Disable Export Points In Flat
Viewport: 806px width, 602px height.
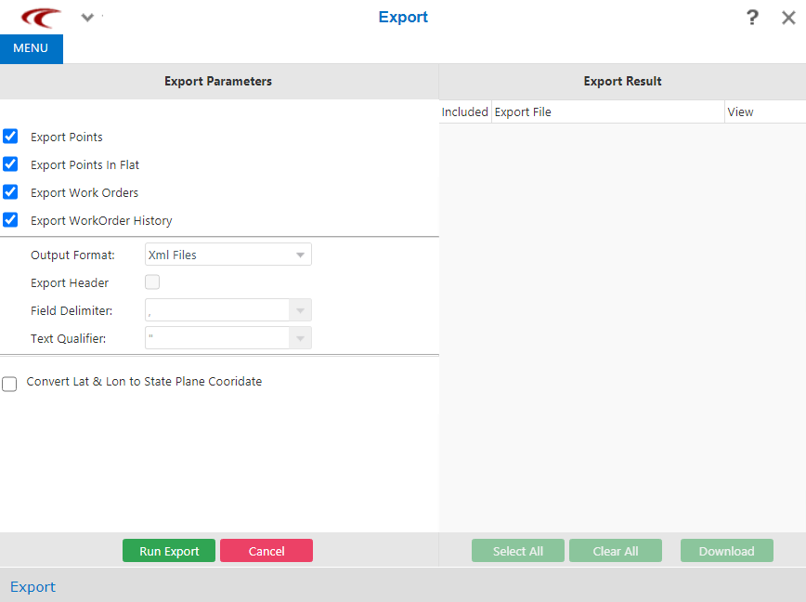pos(10,164)
